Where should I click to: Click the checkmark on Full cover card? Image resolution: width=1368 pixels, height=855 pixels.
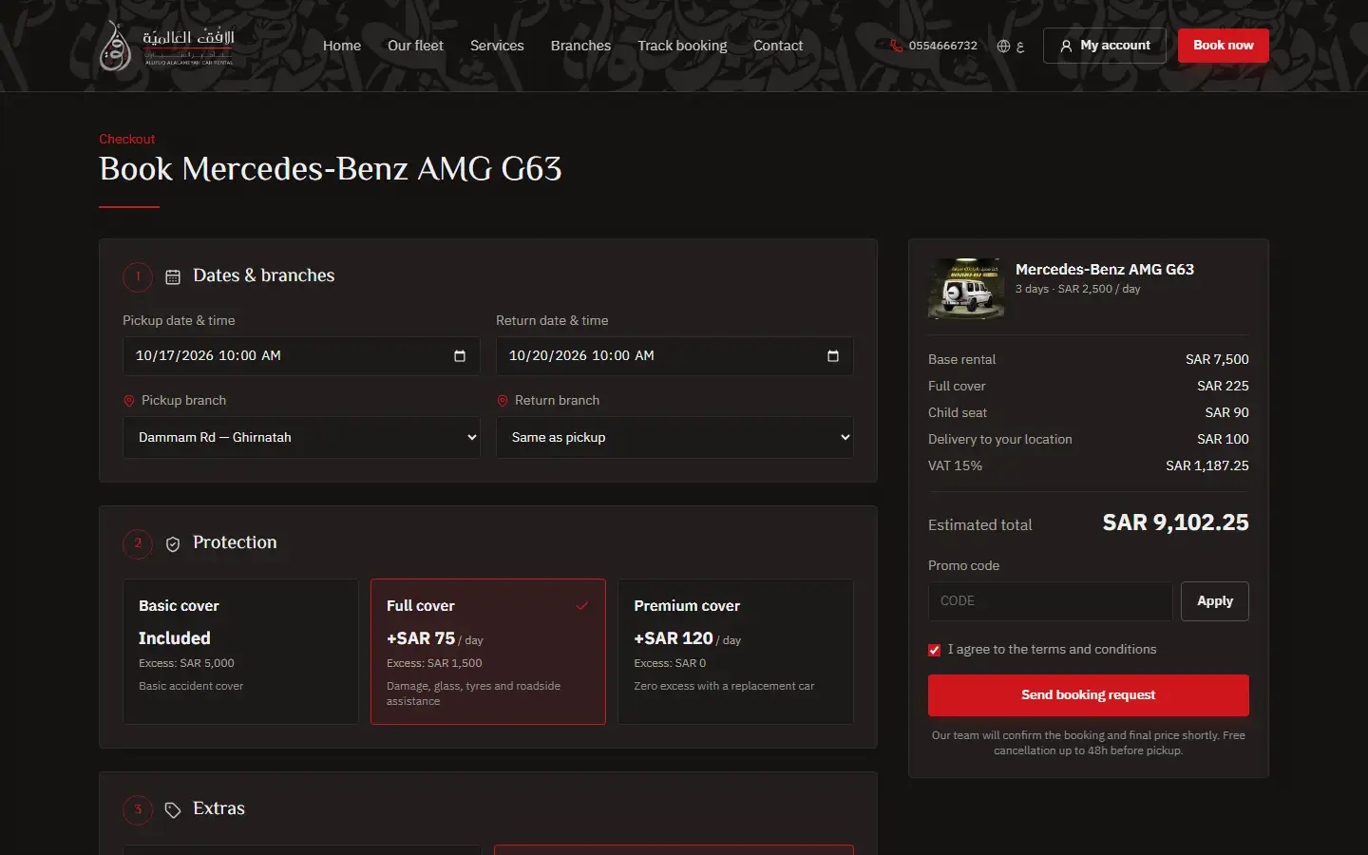582,605
